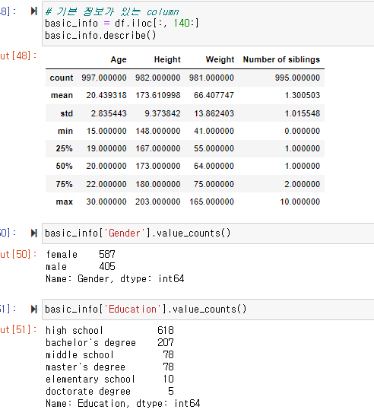Select std Age value 2.835443
Image resolution: width=374 pixels, height=416 pixels.
pyautogui.click(x=109, y=113)
